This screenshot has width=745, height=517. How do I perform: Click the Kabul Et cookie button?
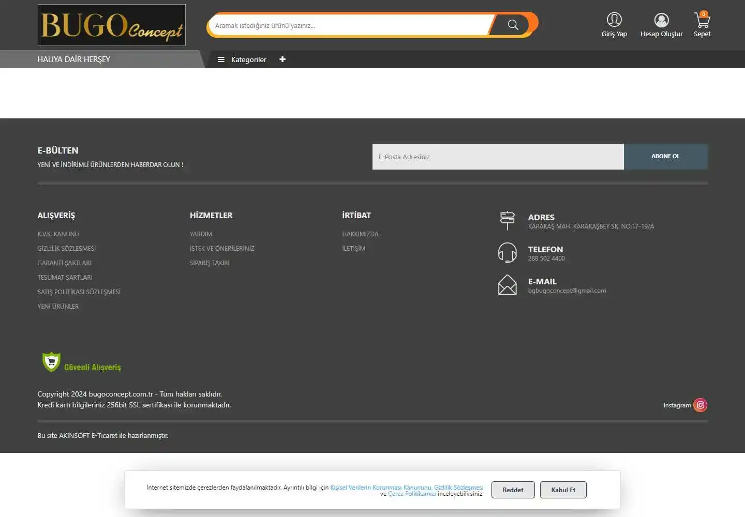tap(563, 490)
